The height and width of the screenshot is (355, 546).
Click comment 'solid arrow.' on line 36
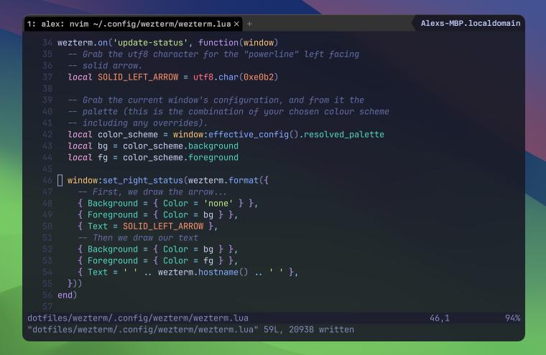105,66
